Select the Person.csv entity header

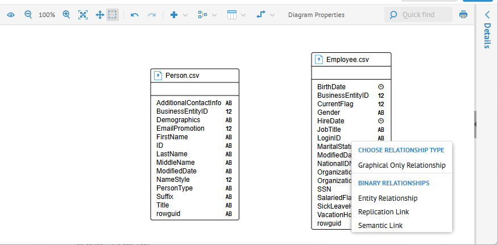194,76
